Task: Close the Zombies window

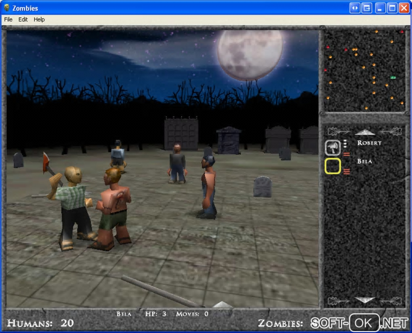Action: (x=404, y=8)
